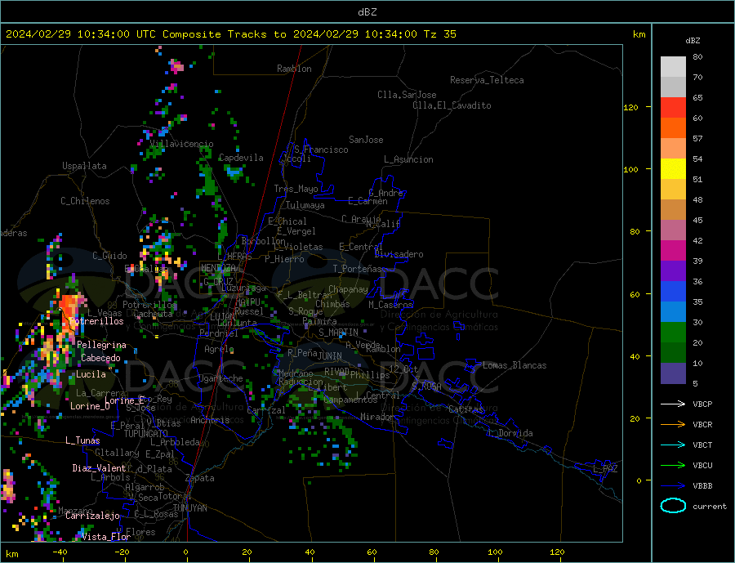Select the 'VBCP' legend label

[x=702, y=404]
